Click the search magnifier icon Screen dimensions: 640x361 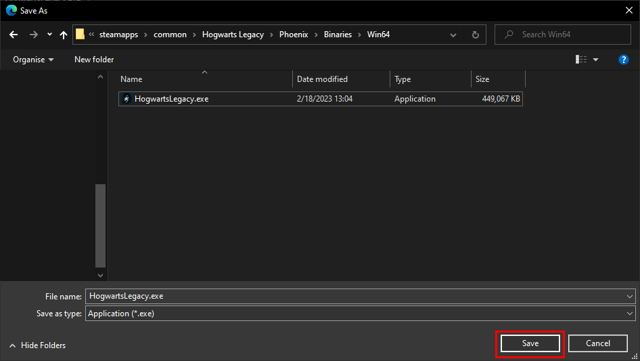(509, 35)
